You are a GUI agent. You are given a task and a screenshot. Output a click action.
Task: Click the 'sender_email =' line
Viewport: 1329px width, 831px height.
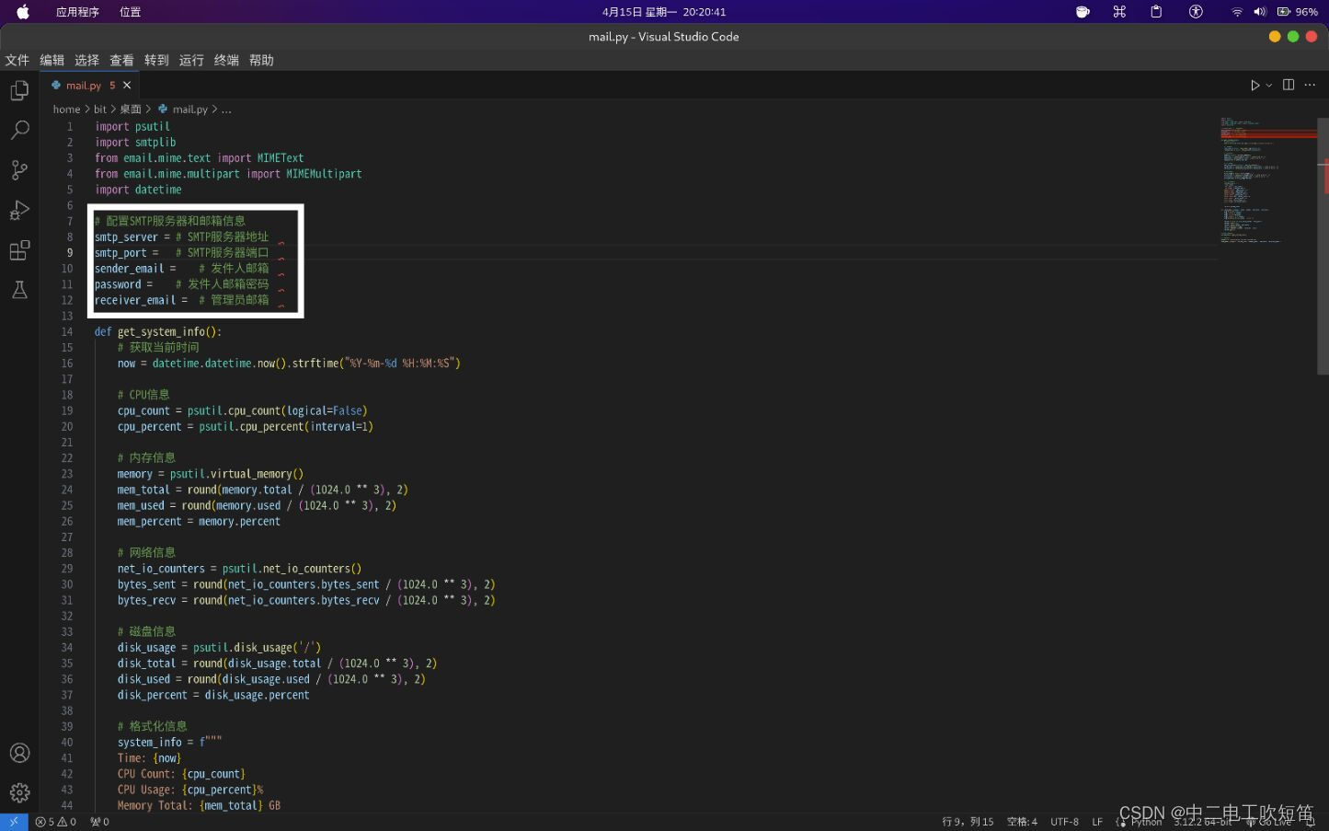pos(182,268)
